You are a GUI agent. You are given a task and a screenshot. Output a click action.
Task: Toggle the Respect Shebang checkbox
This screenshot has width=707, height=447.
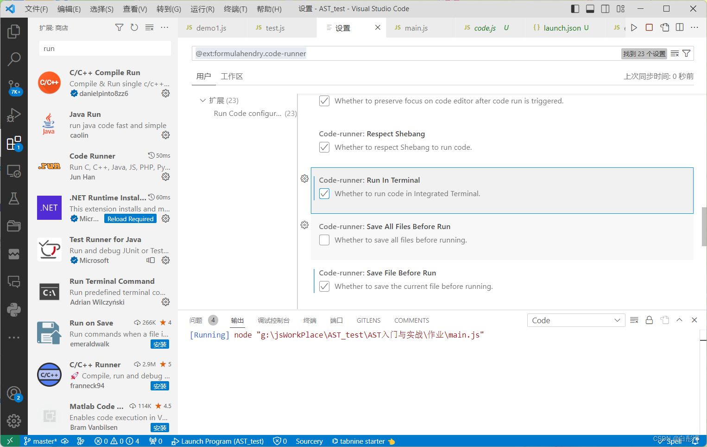tap(324, 147)
